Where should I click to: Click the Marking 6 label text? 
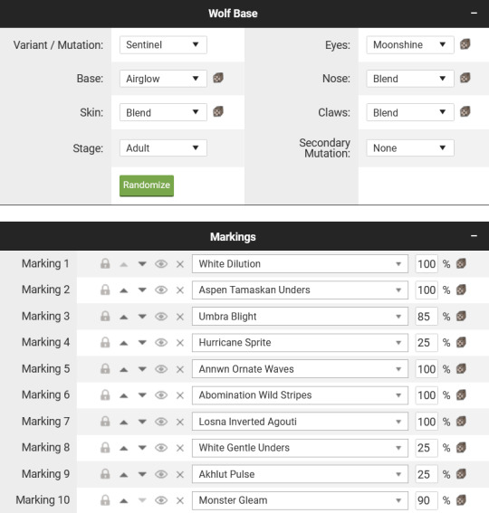pos(45,394)
